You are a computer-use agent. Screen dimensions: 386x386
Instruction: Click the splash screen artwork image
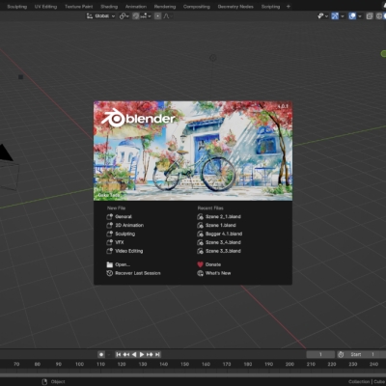click(x=193, y=151)
